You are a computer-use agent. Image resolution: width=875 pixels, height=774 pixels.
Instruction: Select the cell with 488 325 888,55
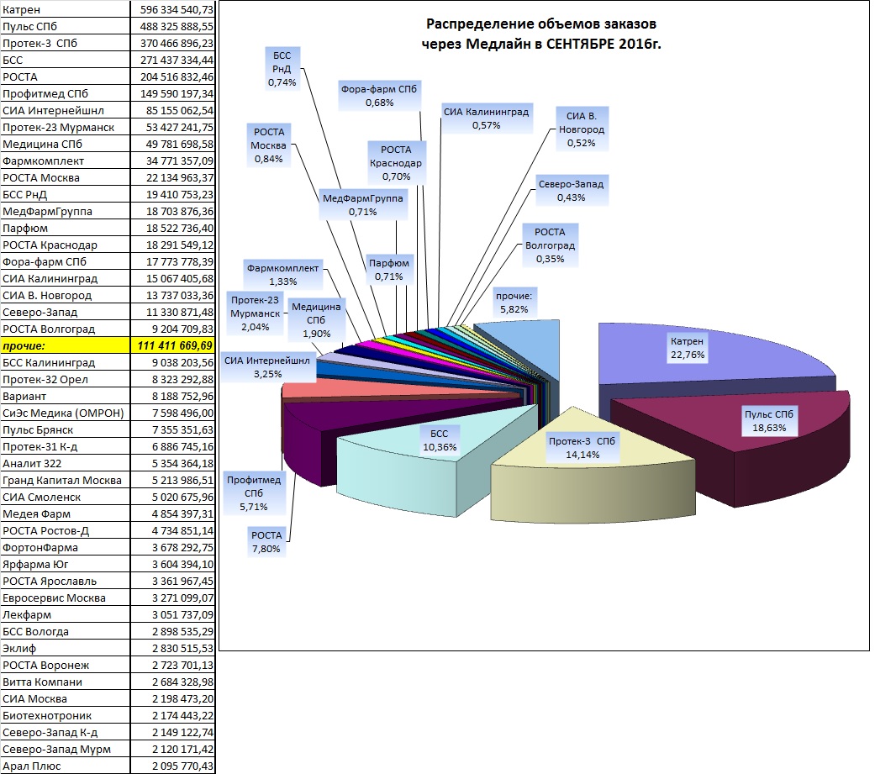click(x=172, y=26)
